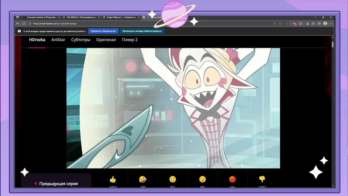Viewport: 348px width, 196px height.
Task: Go back with browser back arrow
Action: (x=18, y=24)
